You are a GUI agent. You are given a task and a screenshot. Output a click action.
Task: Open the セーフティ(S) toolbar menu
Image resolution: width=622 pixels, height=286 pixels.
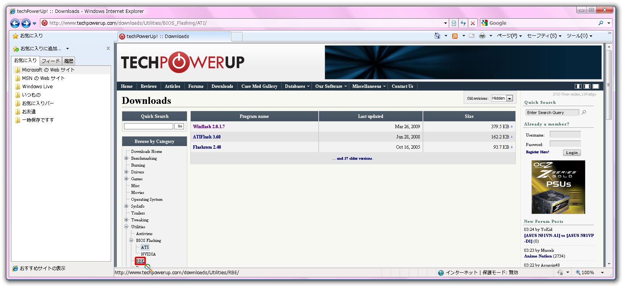click(544, 36)
